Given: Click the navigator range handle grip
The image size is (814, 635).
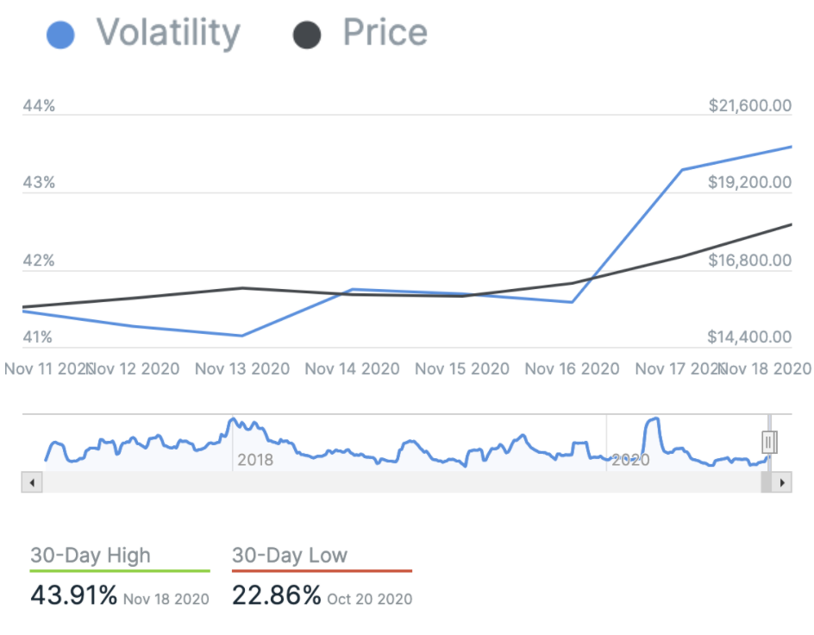Looking at the screenshot, I should [769, 443].
